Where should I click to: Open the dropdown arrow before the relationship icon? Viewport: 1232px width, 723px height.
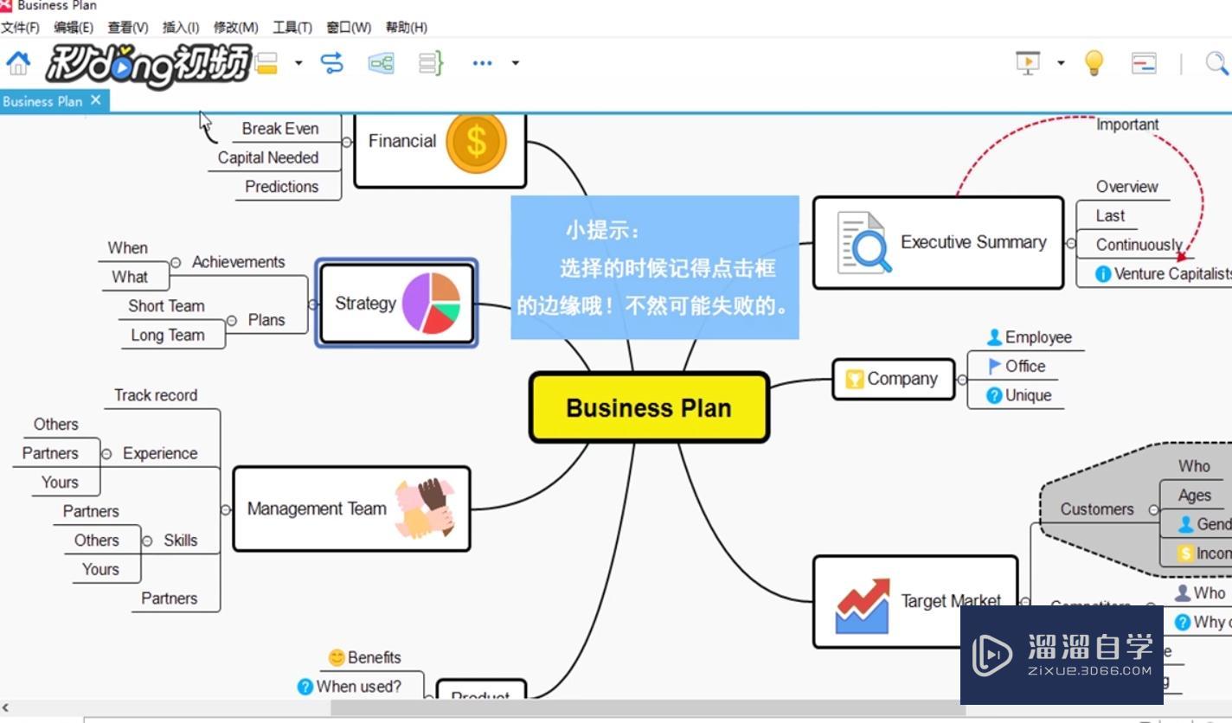tap(298, 62)
